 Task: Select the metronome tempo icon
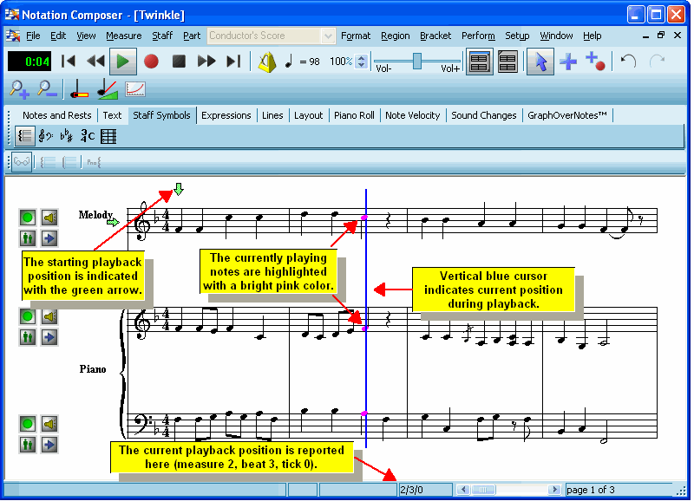tap(267, 62)
